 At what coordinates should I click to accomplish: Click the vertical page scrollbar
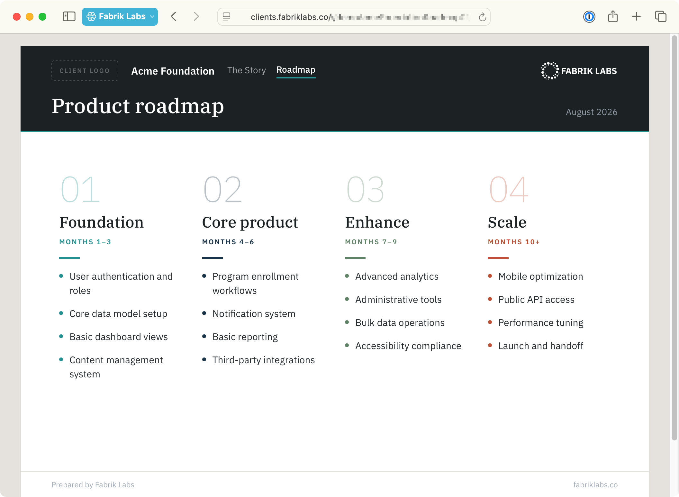click(x=674, y=238)
